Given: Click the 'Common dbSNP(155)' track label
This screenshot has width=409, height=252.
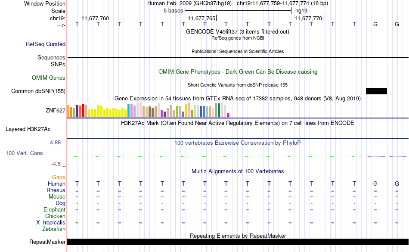Looking at the screenshot, I should [38, 91].
